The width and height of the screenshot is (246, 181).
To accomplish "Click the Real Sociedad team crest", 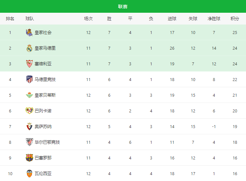I will tap(29, 32).
